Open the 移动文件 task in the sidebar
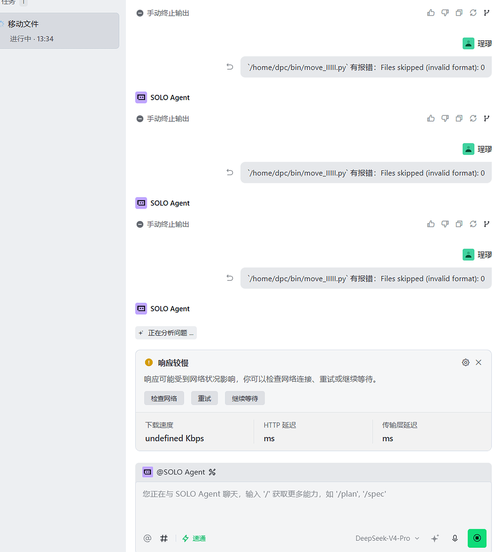Viewport: 494px width, 552px height. (x=59, y=31)
